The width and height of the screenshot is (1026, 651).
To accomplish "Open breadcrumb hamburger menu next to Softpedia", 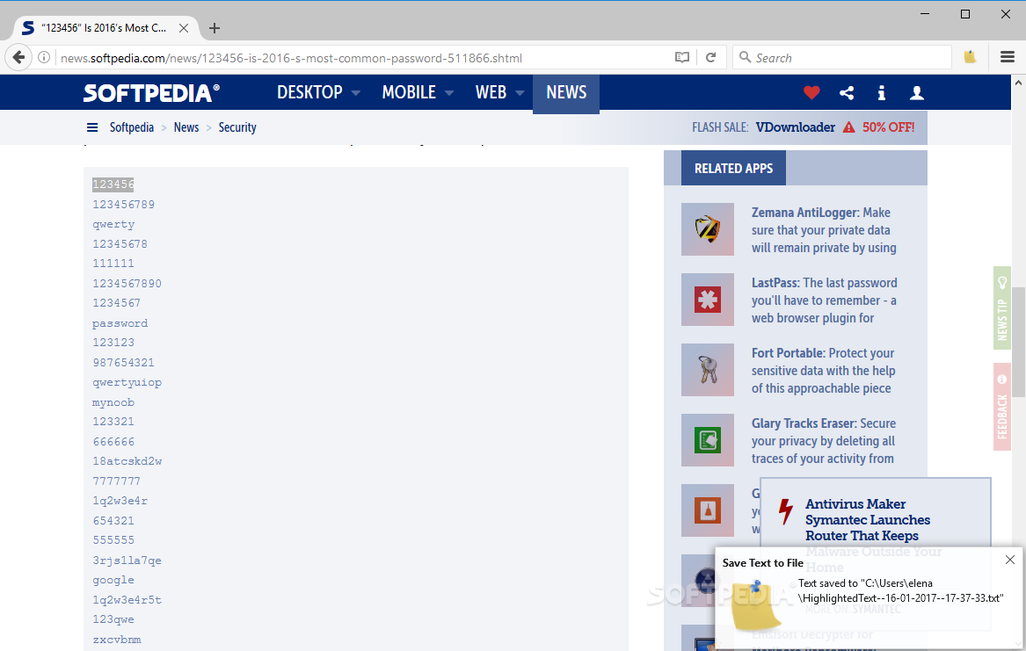I will point(92,127).
